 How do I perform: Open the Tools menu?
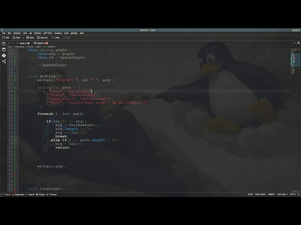tap(66, 33)
